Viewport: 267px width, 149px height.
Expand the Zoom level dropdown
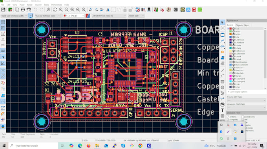[136, 16]
